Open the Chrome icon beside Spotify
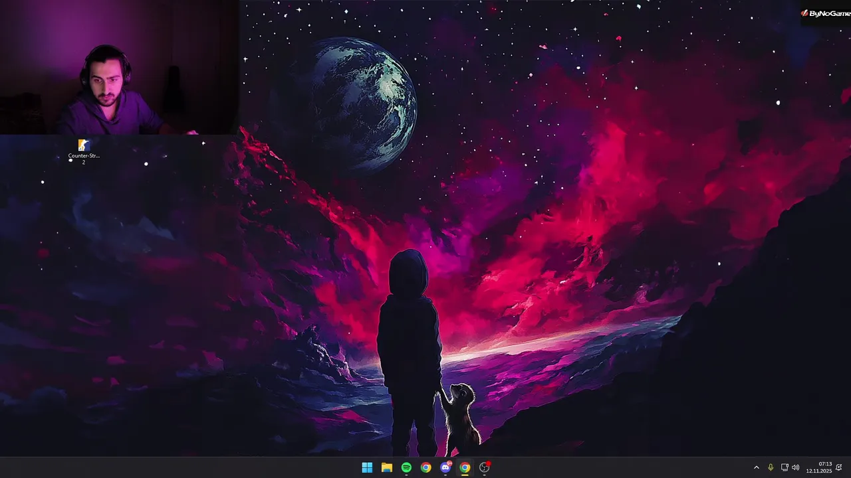 425,467
